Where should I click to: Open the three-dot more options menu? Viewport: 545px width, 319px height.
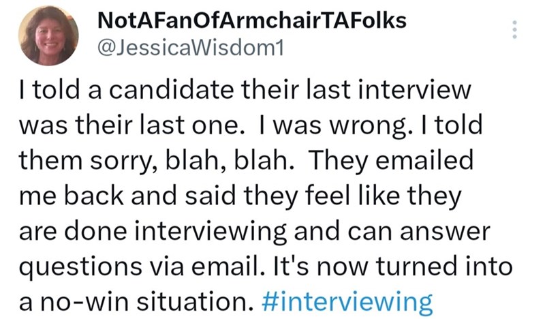click(514, 29)
